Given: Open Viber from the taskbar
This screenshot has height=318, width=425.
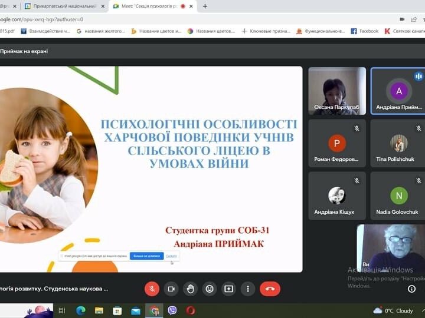Looking at the screenshot, I should pyautogui.click(x=172, y=310).
